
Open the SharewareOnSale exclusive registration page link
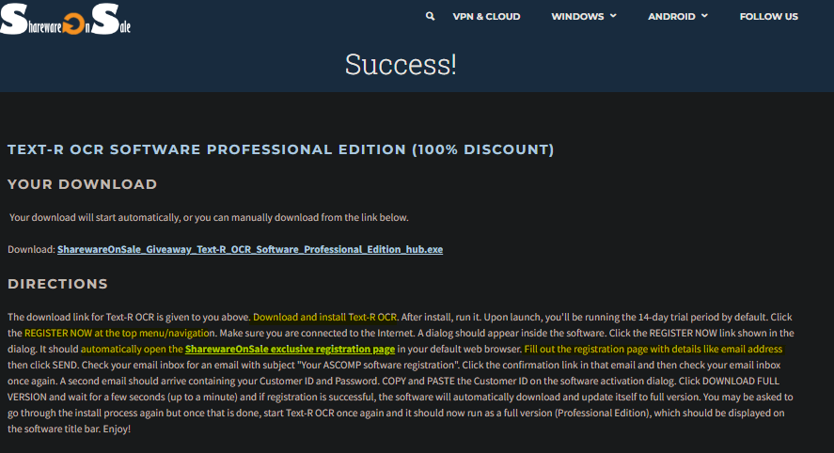[290, 350]
